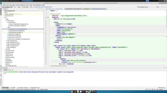This screenshot has height=93, width=167.
Task: Toggle the npm side tool window button
Action: click(x=1, y=75)
